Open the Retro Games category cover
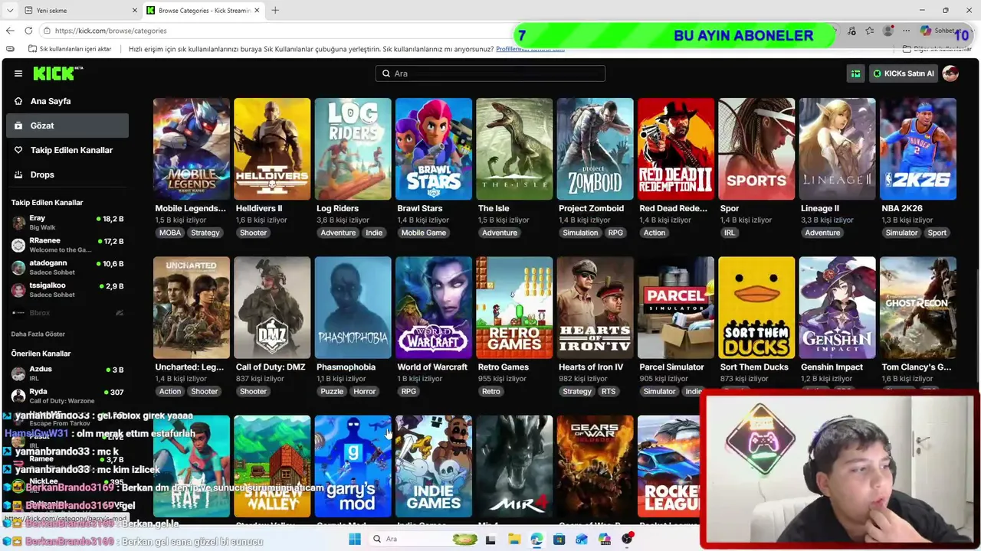 pyautogui.click(x=514, y=308)
